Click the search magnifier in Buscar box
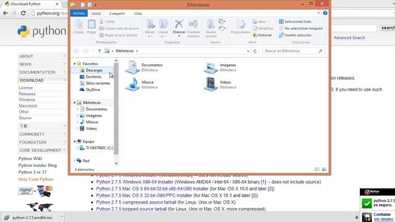 point(320,51)
